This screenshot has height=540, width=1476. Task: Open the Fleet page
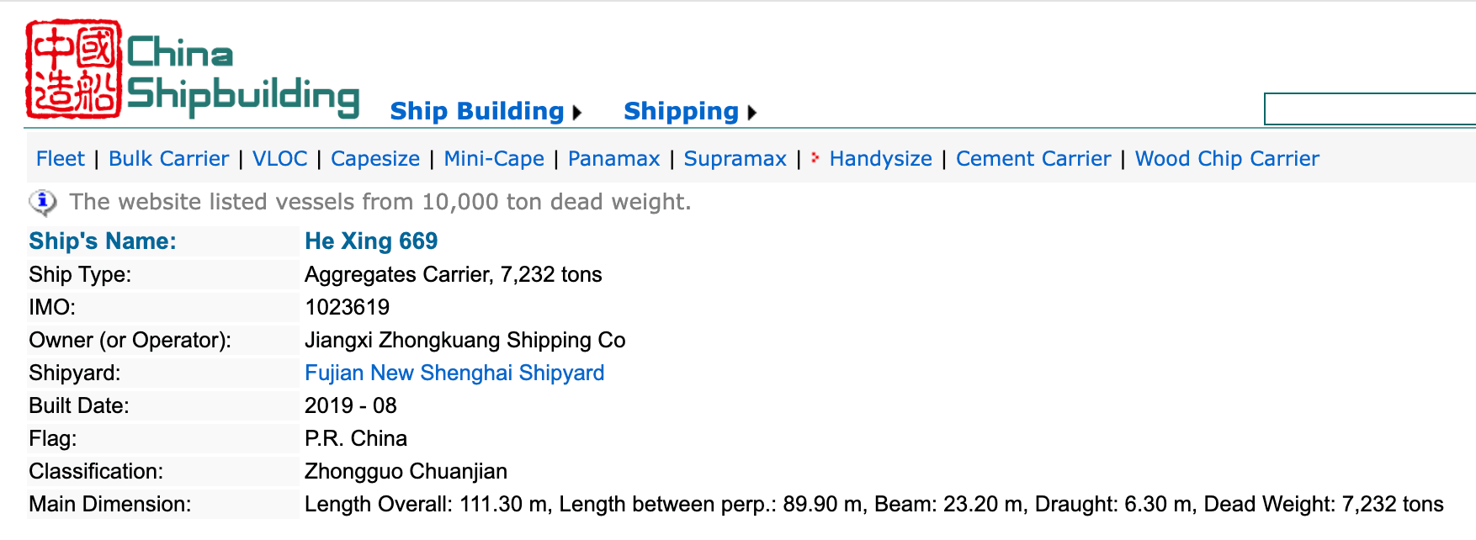(x=60, y=158)
